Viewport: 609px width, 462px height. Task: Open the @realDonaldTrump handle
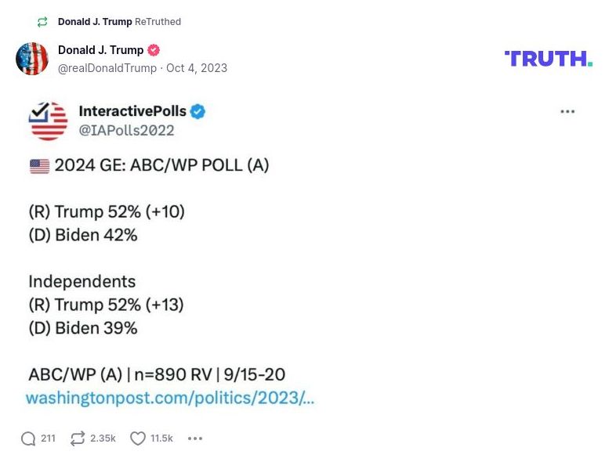pyautogui.click(x=107, y=68)
